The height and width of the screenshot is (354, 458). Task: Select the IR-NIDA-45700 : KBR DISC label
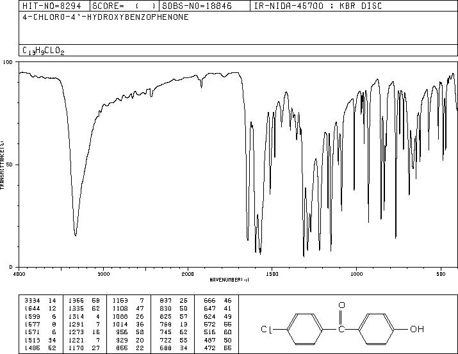[318, 6]
